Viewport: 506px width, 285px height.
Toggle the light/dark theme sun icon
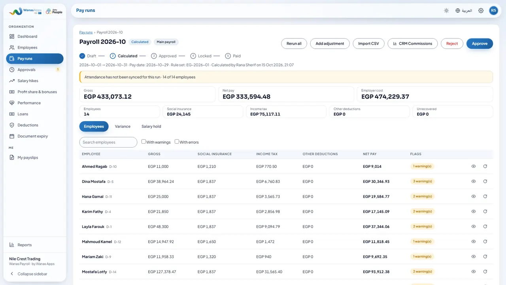coord(446,11)
